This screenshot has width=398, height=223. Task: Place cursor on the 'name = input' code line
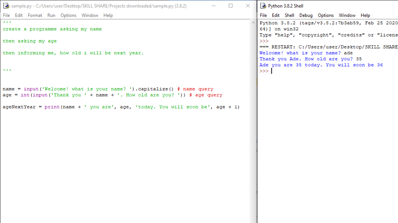tap(108, 89)
